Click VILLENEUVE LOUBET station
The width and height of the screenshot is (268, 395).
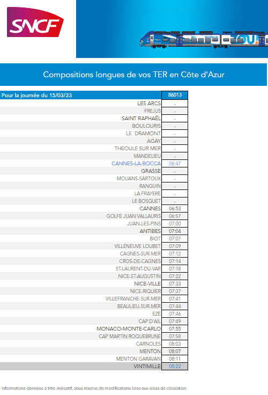tap(137, 246)
